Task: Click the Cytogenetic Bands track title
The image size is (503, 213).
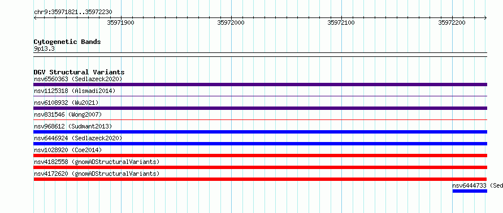Action: click(67, 42)
